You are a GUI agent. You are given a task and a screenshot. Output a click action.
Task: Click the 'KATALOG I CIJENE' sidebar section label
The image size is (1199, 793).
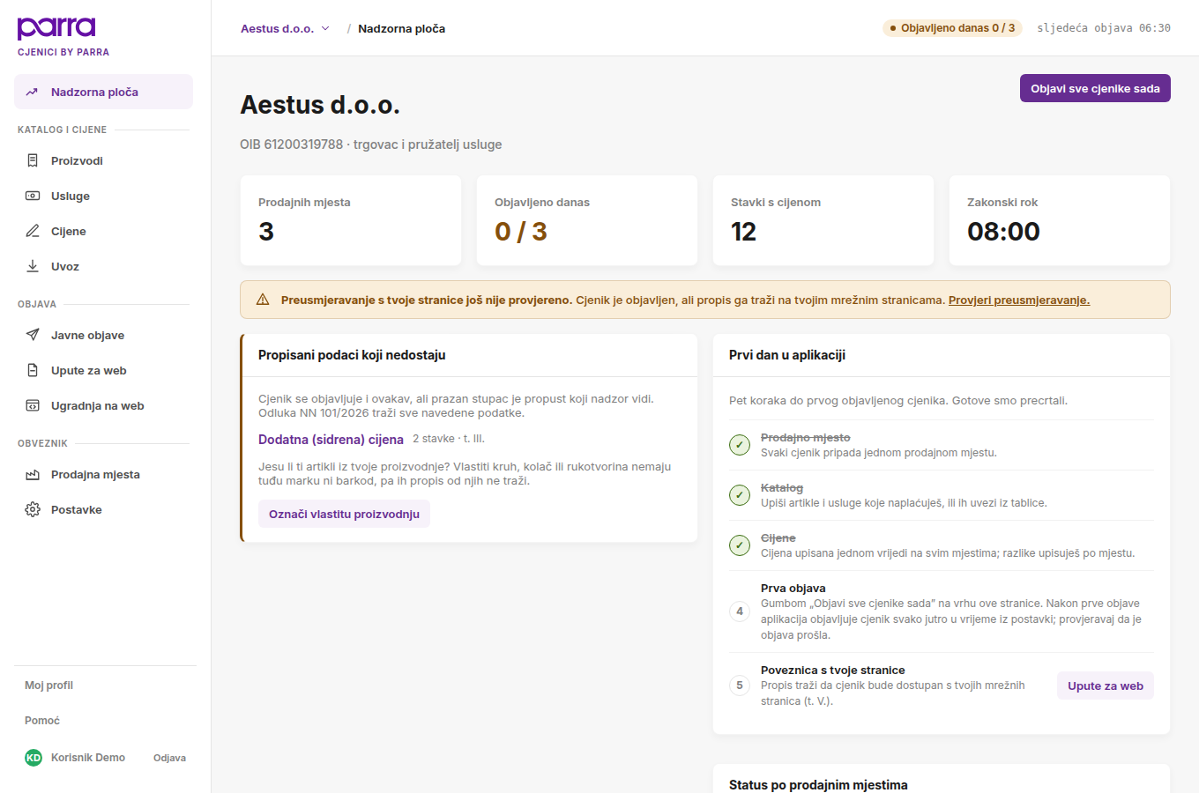(62, 130)
